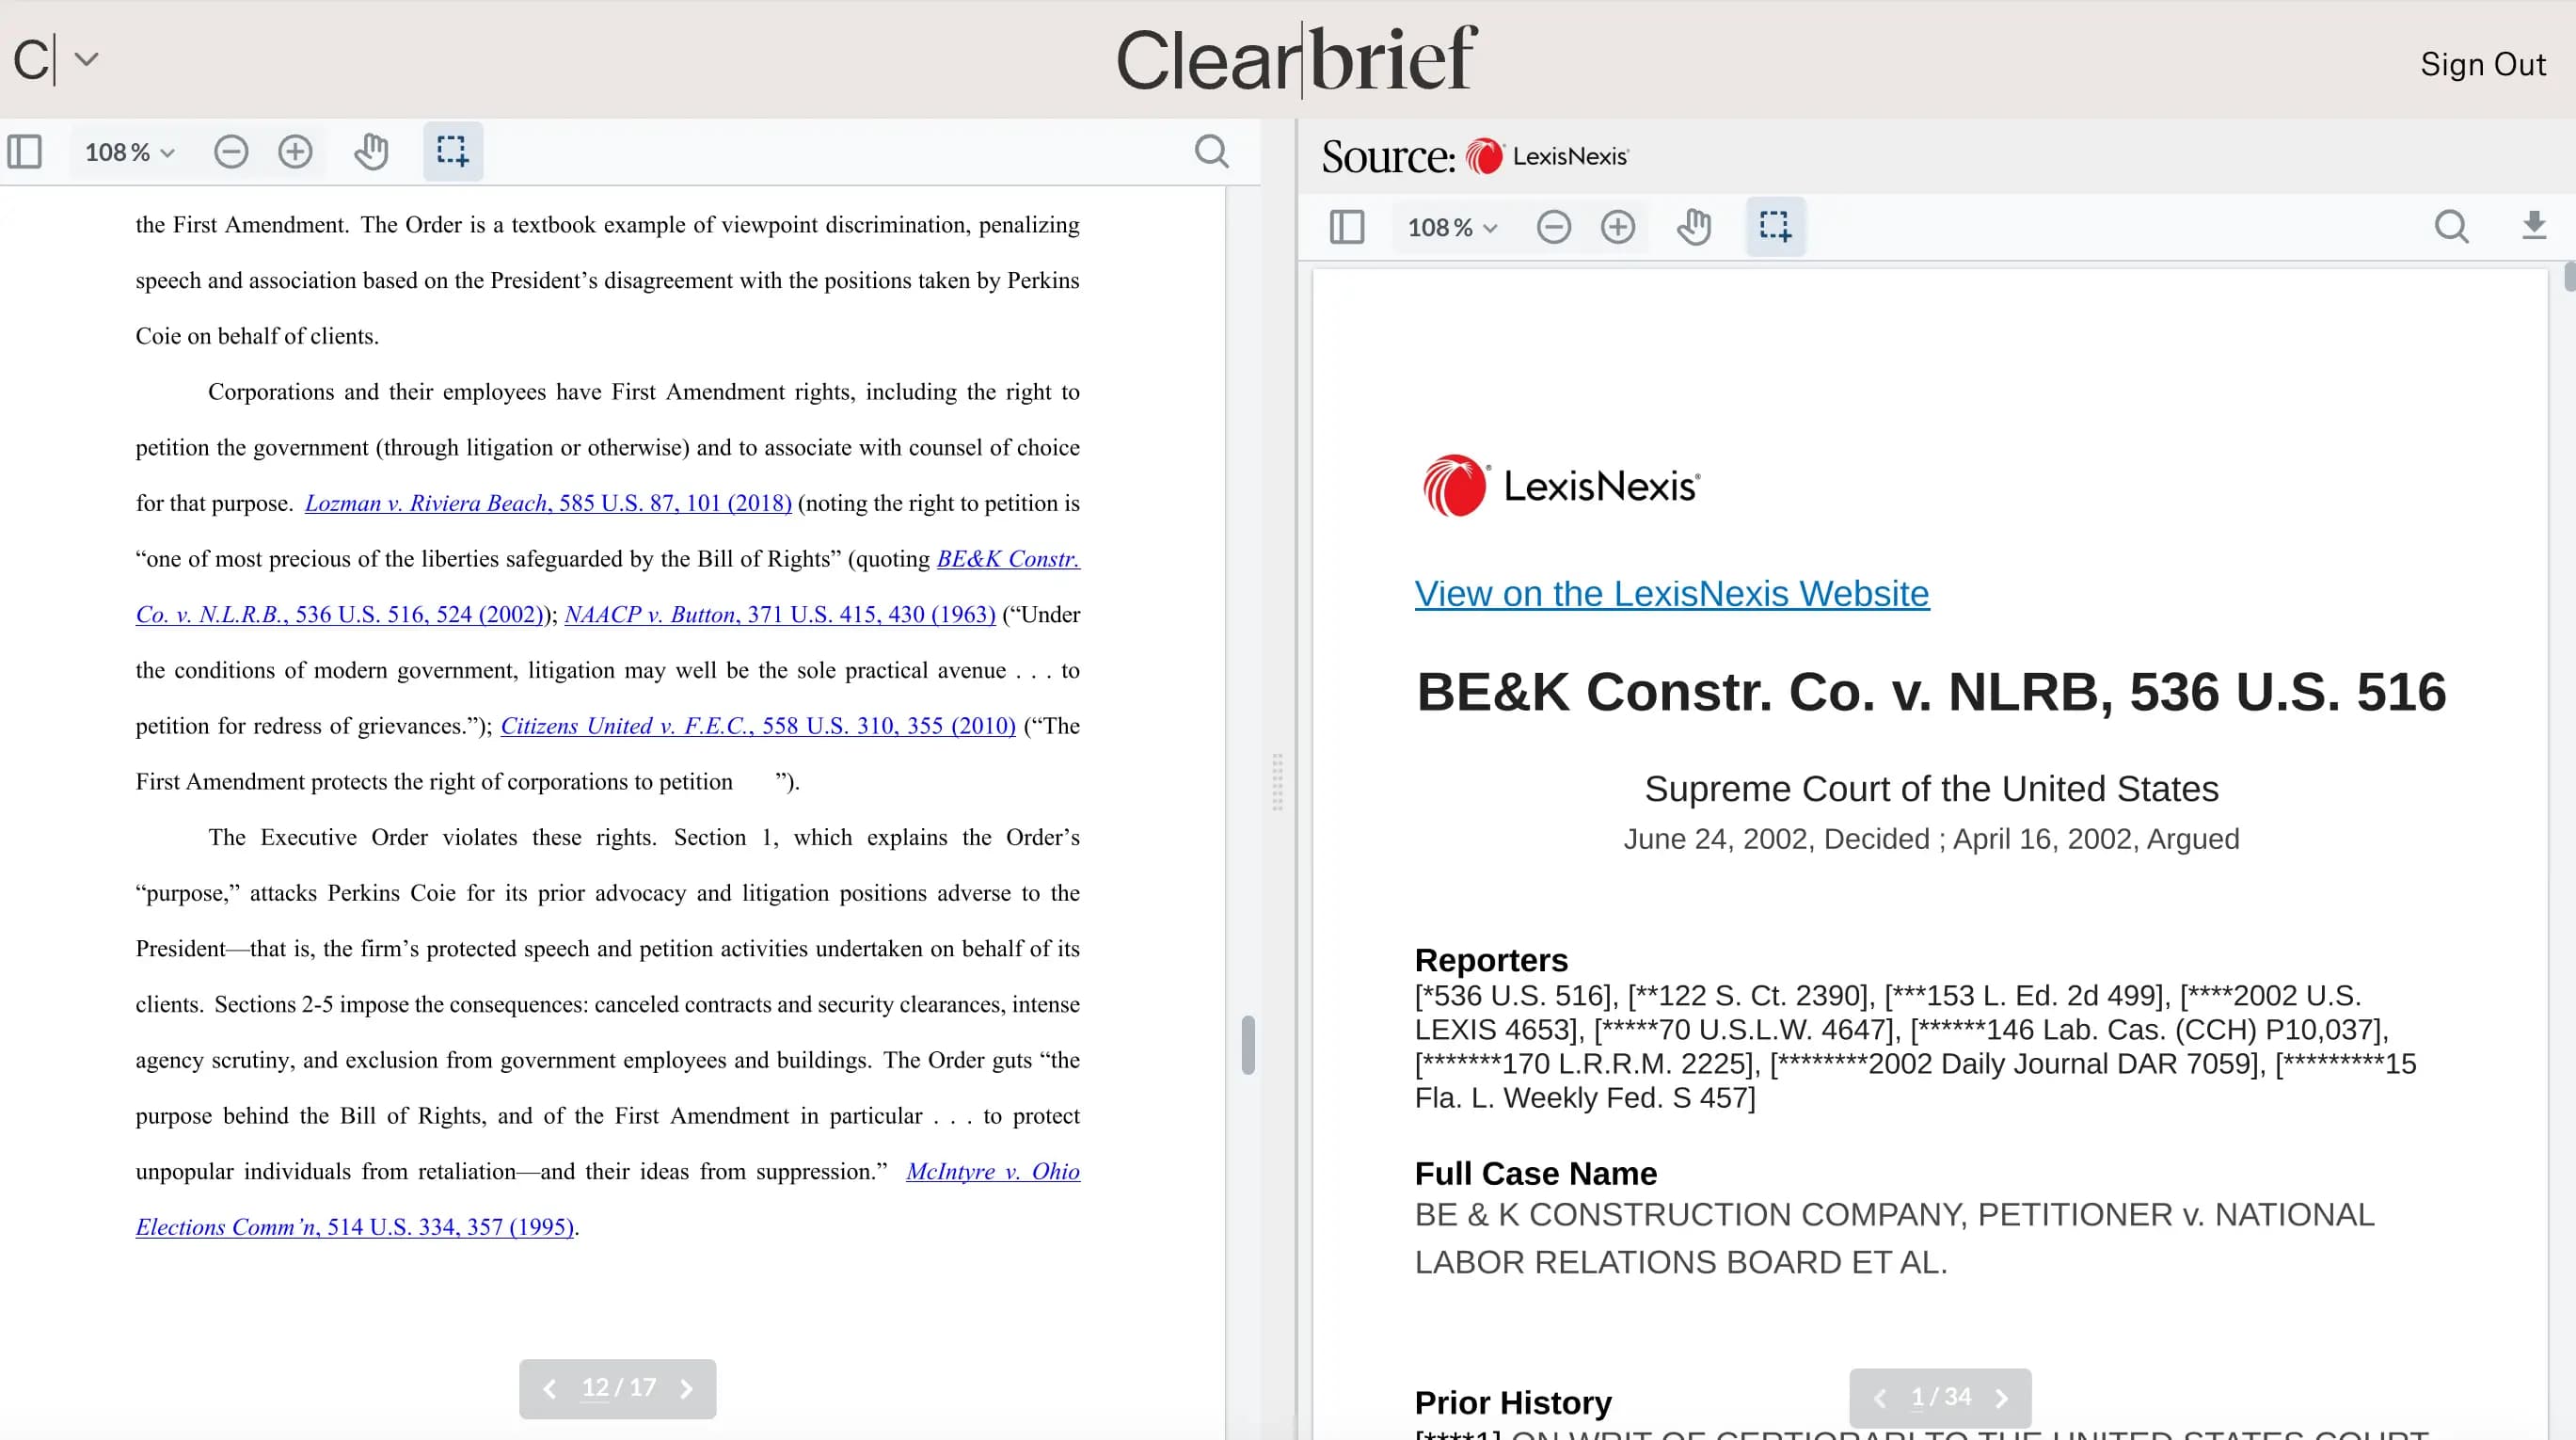Screen dimensions: 2576x1440
Task: Toggle the sidebar for the brief document
Action: pos(25,152)
